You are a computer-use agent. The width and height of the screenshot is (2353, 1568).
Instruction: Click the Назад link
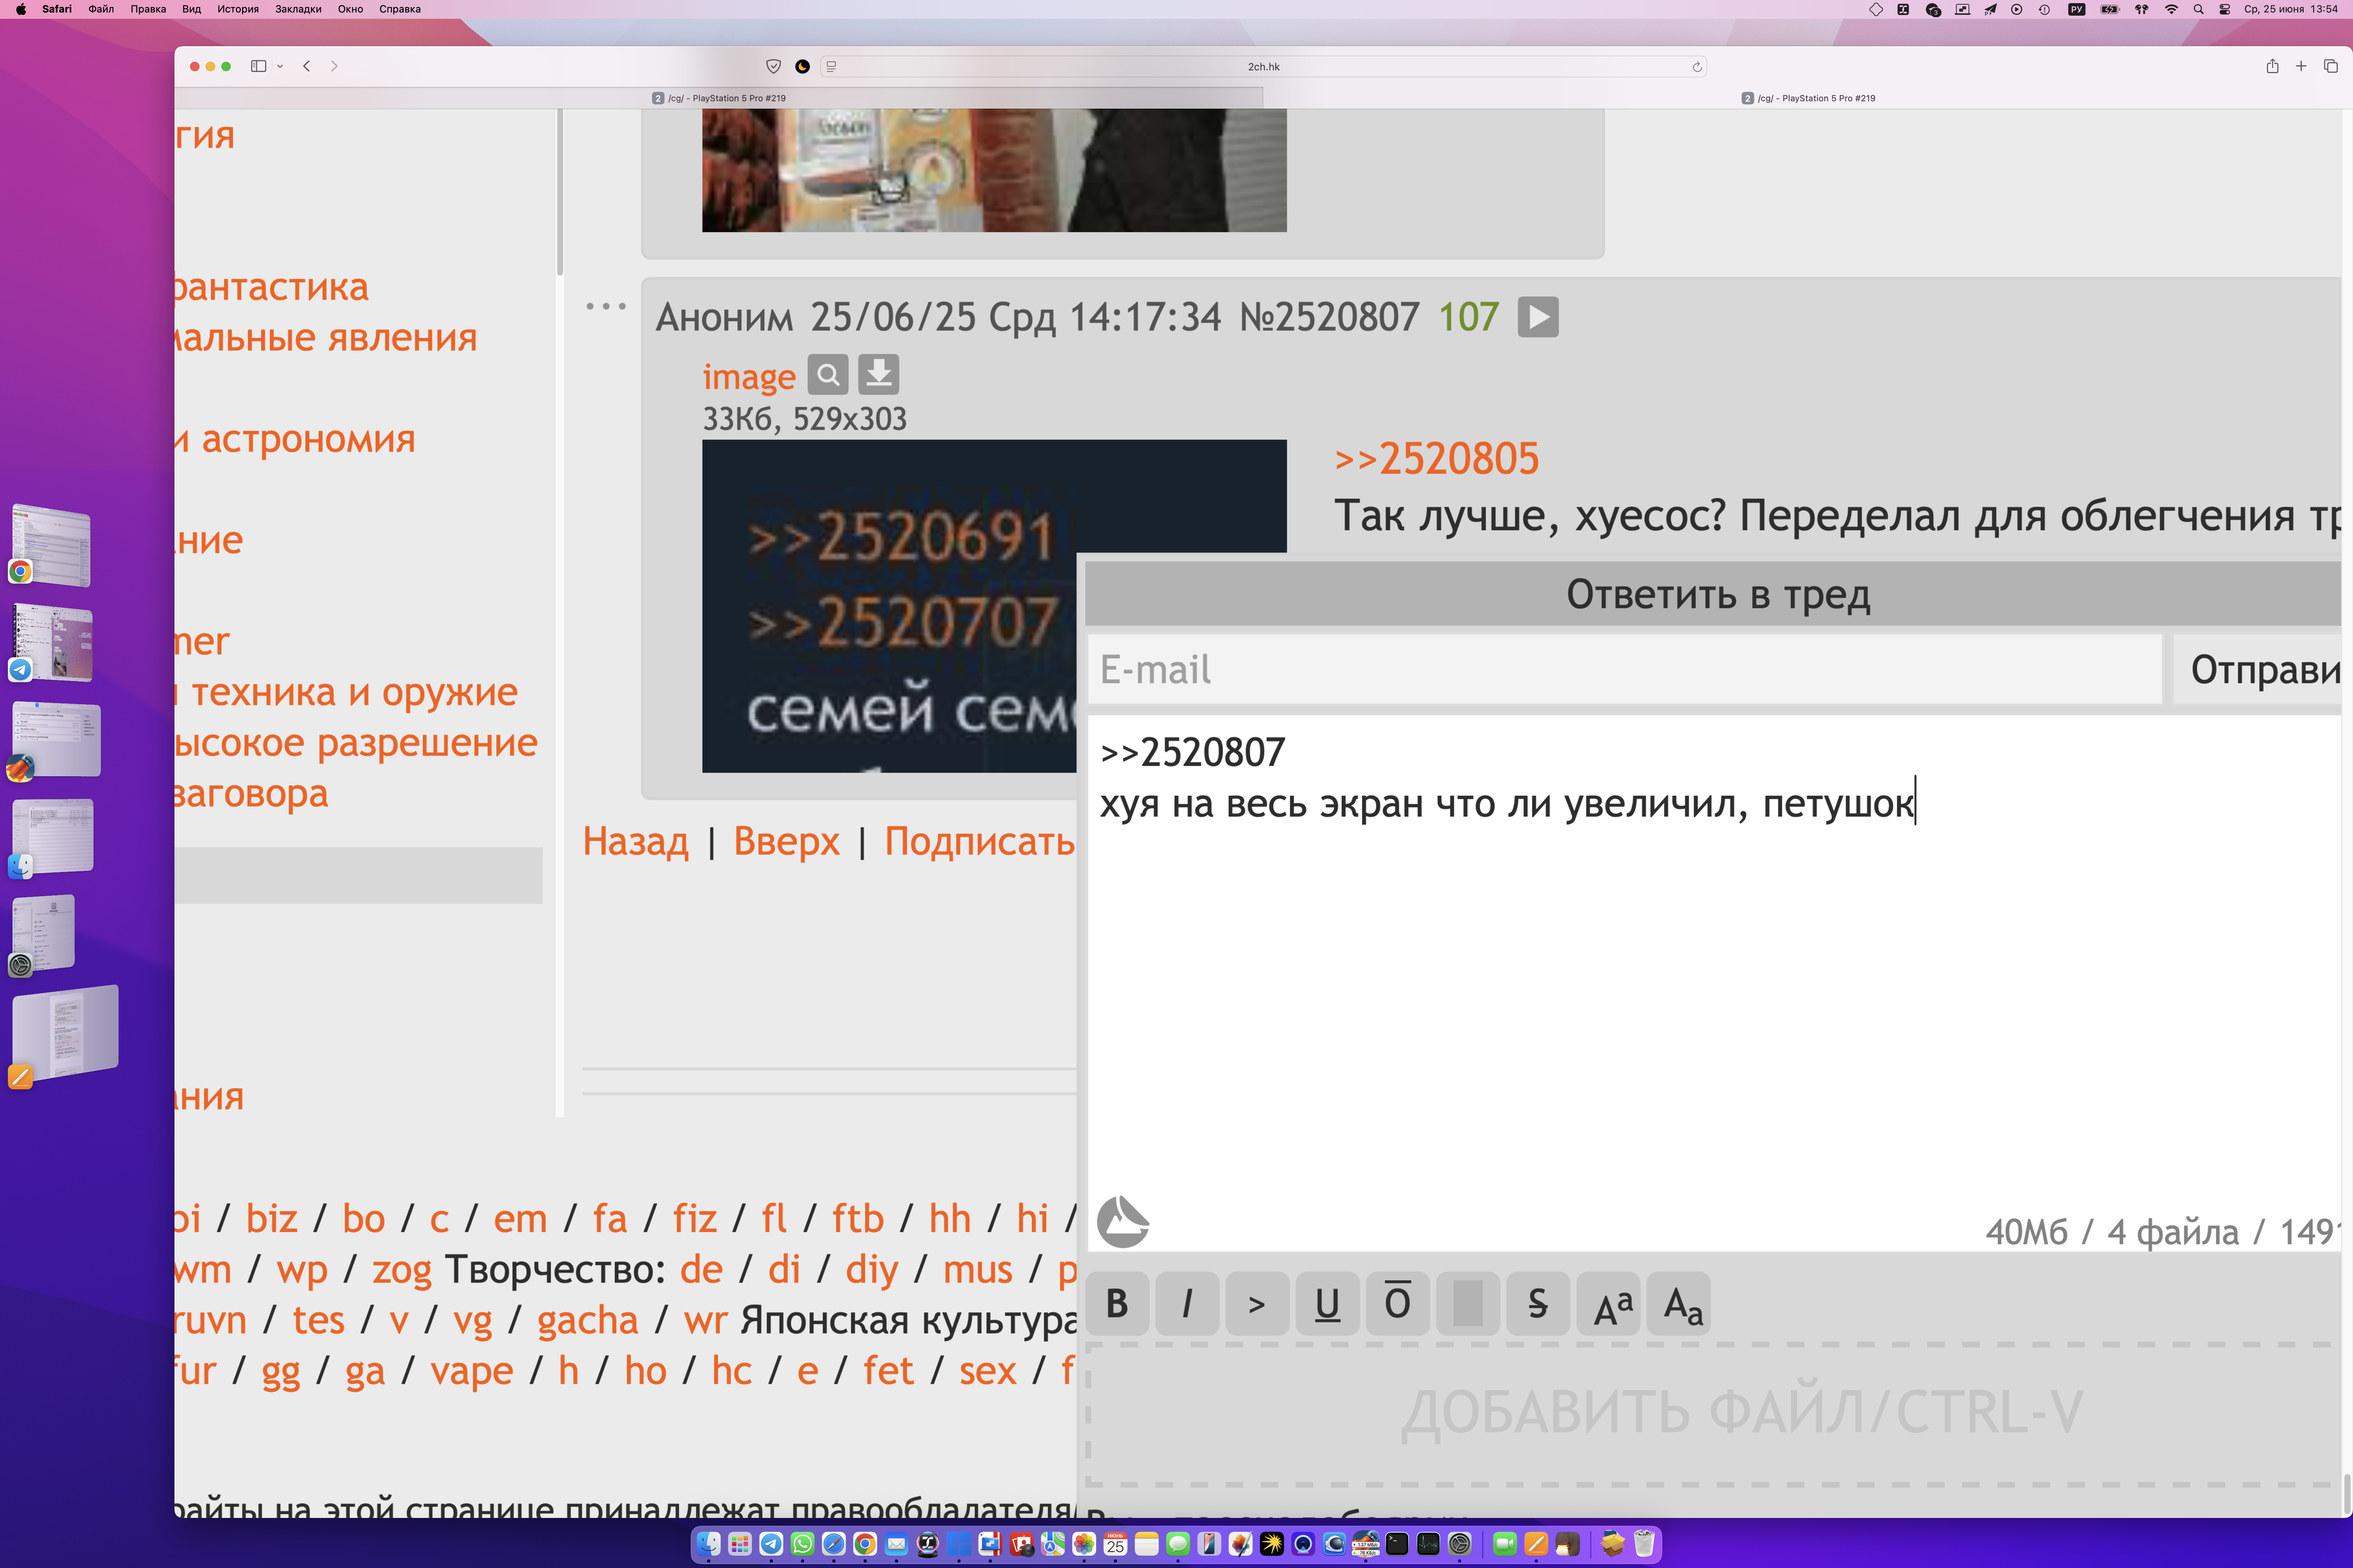(x=635, y=842)
